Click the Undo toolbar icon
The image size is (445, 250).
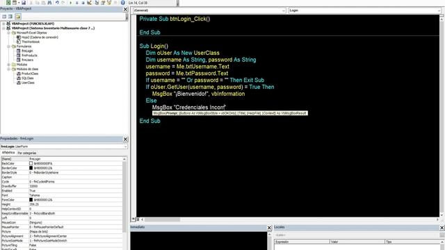tap(57, 3)
